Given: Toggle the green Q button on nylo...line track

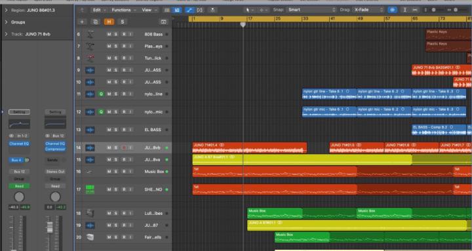Looking at the screenshot, I should (101, 94).
